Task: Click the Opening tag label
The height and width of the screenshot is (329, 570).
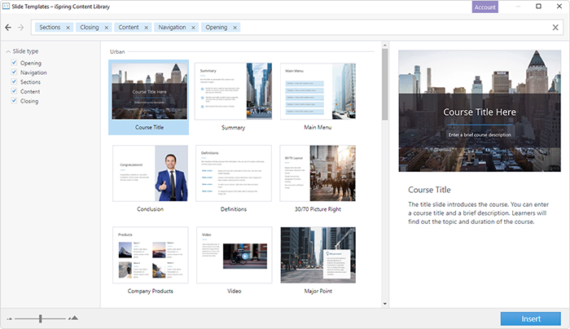Action: [x=217, y=27]
